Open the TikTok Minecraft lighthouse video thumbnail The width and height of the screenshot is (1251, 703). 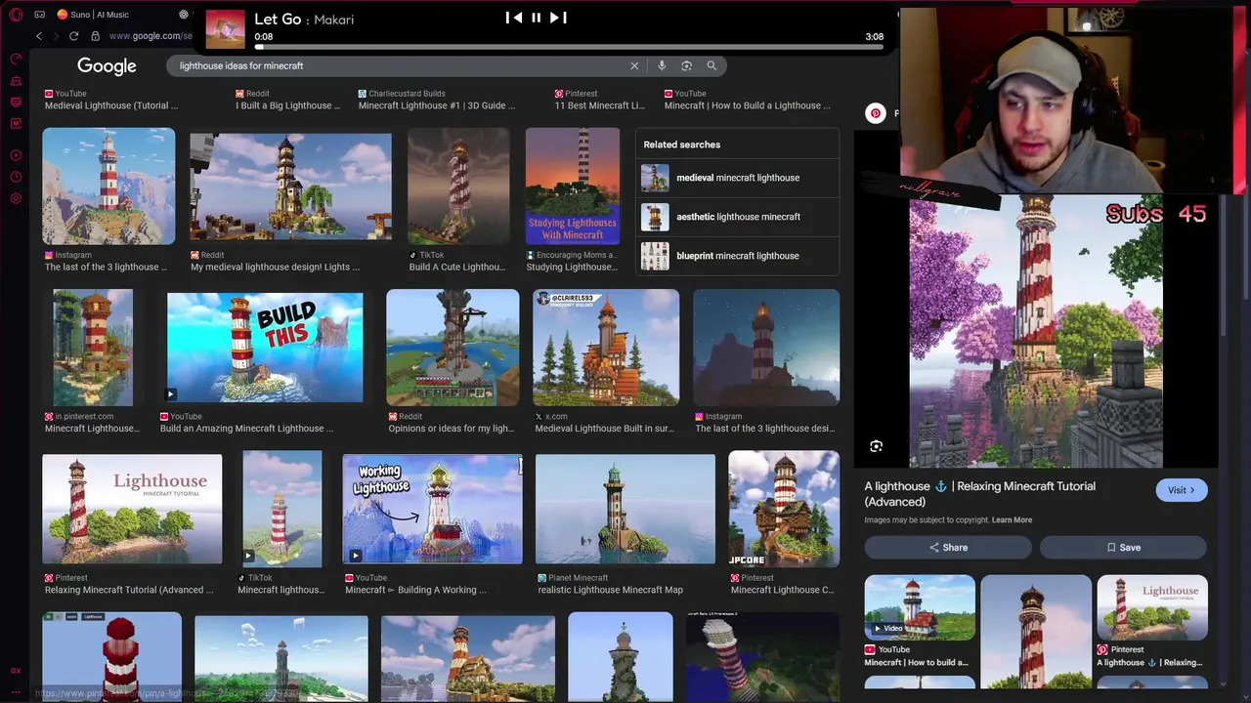tap(282, 509)
